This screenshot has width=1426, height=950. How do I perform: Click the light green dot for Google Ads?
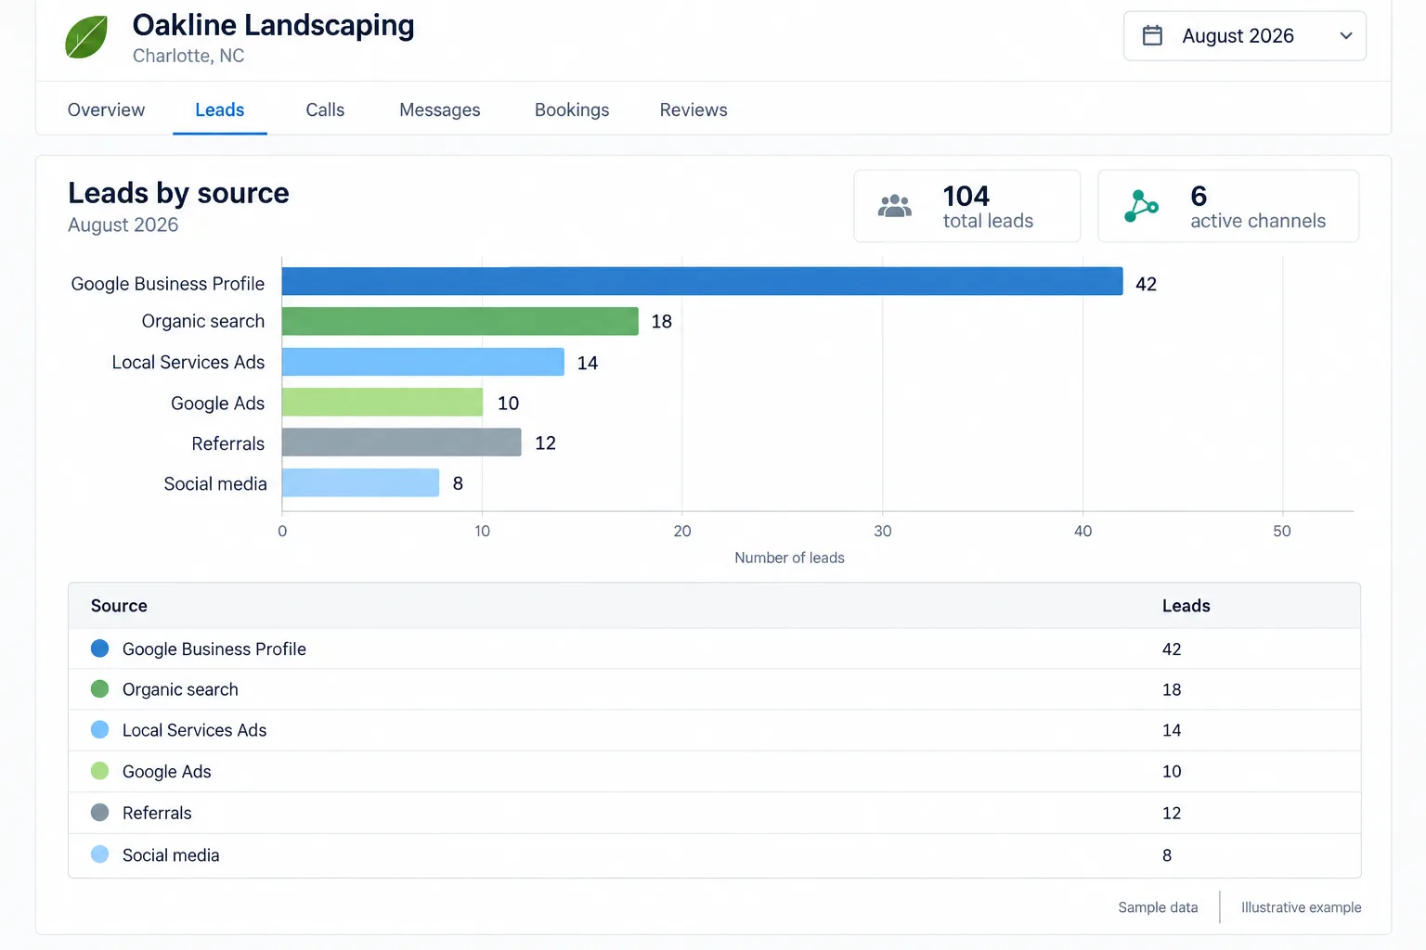click(100, 771)
